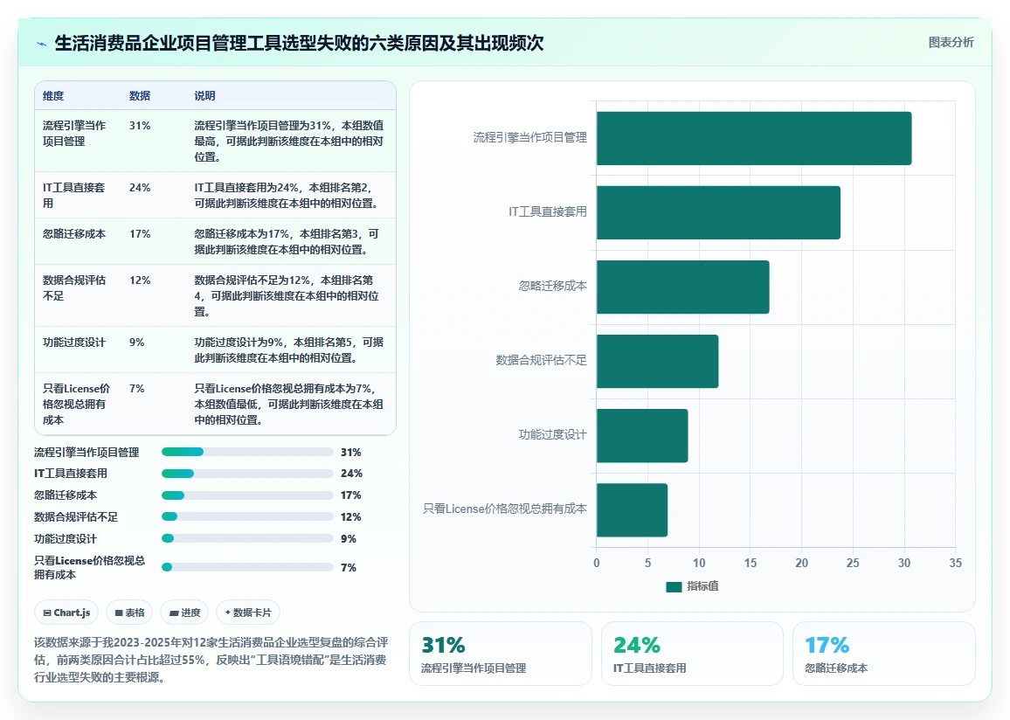Click description text mentioning 本组排名第3

coord(287,241)
